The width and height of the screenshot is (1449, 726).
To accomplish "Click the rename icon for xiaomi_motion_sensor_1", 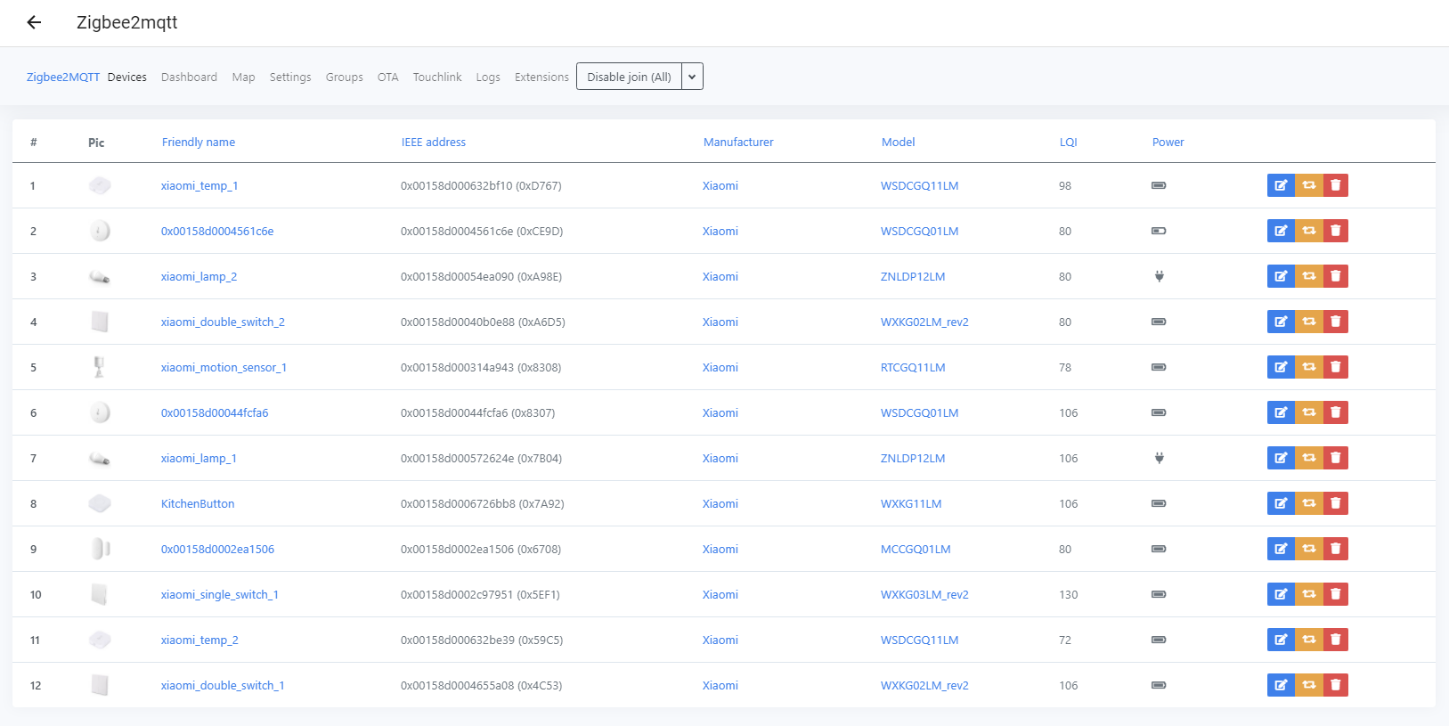I will 1281,367.
